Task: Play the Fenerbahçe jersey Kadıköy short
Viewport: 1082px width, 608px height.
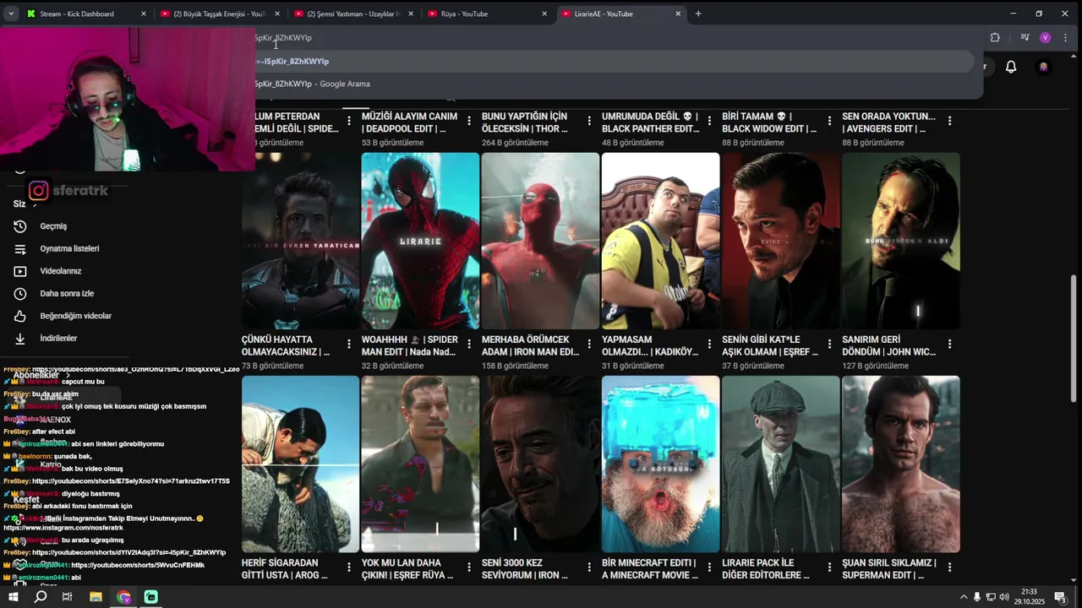Action: click(660, 241)
